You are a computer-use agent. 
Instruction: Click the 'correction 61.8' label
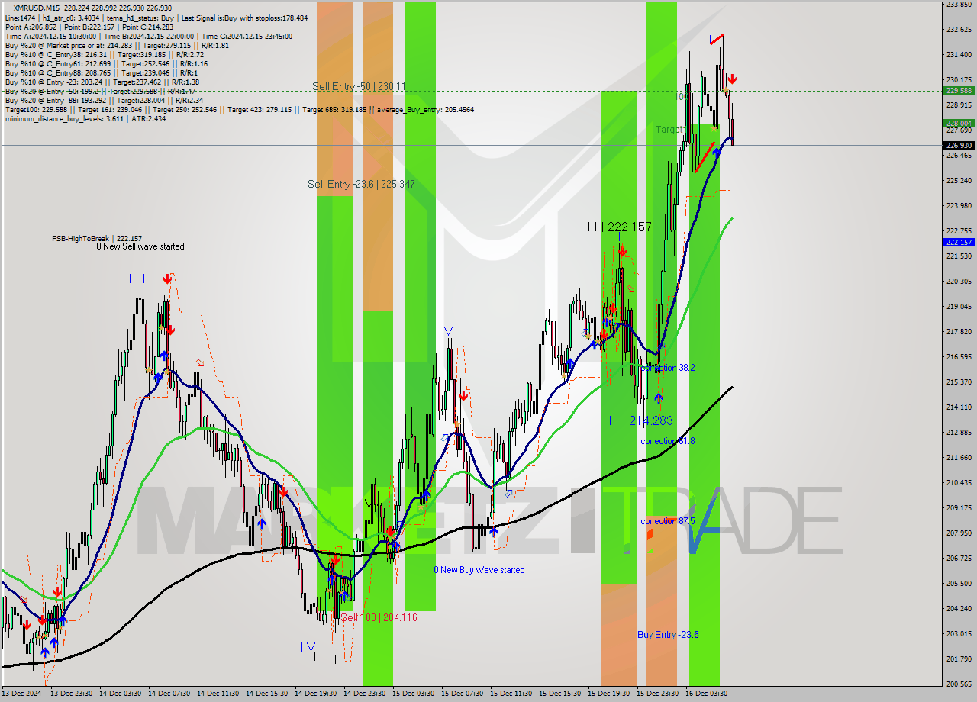coord(668,441)
